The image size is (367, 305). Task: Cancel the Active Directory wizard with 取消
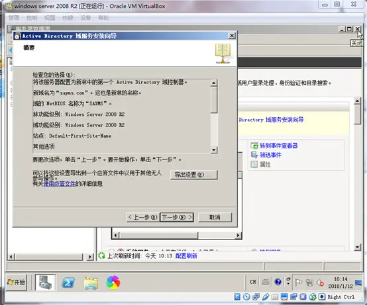click(215, 218)
